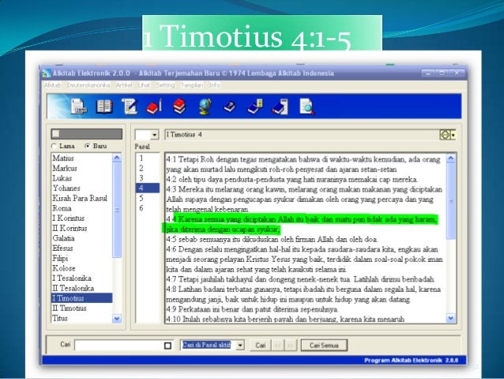
Task: Click the magnifier document search icon
Action: [307, 107]
